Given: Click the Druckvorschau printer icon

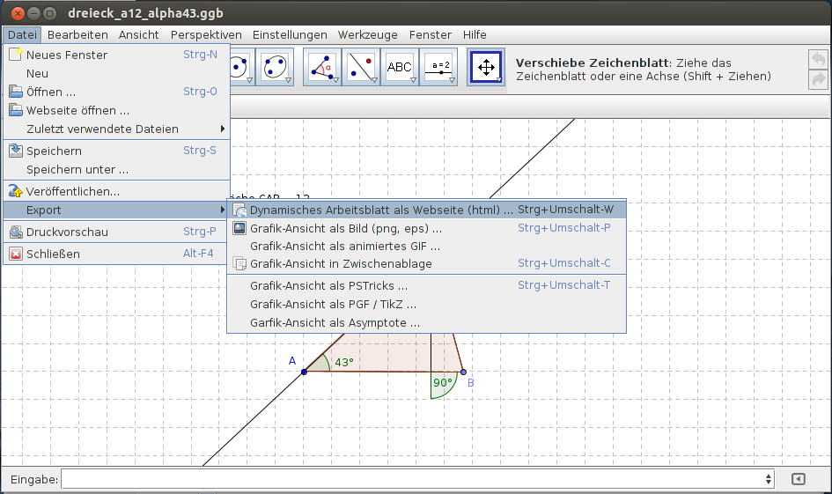Looking at the screenshot, I should [x=15, y=232].
